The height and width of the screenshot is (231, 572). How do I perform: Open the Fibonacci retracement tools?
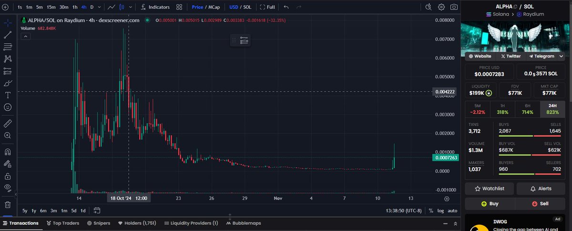[x=8, y=47]
